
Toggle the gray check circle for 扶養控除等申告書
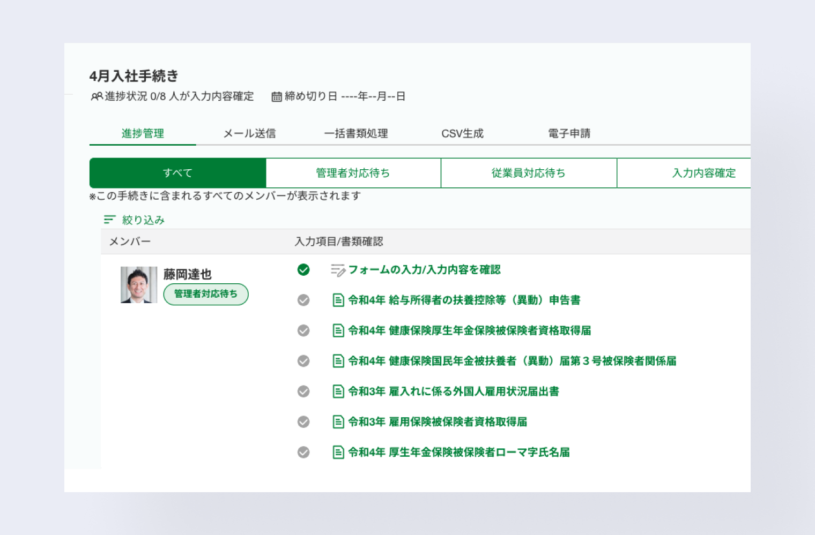tap(304, 300)
